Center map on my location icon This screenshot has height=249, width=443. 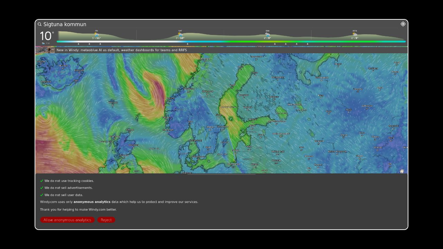coord(403,24)
